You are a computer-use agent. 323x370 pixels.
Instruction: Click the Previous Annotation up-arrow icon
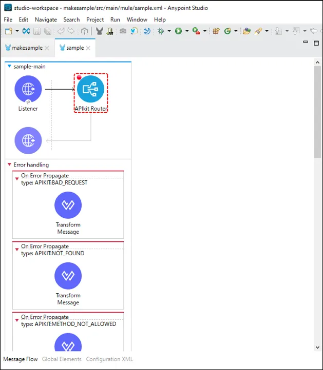296,31
